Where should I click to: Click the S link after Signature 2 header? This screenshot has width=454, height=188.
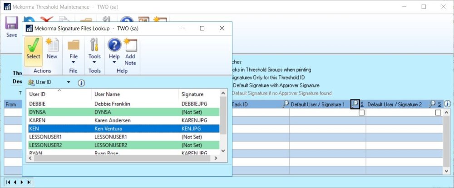(439, 104)
